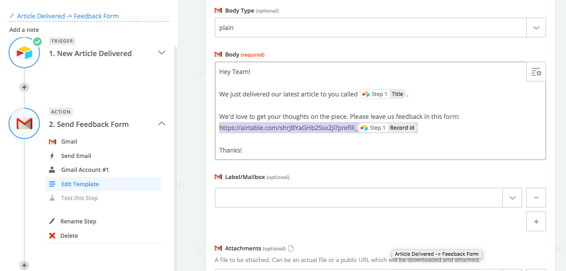The height and width of the screenshot is (271, 566).
Task: Expand the New Article Delivered step
Action: click(x=162, y=53)
